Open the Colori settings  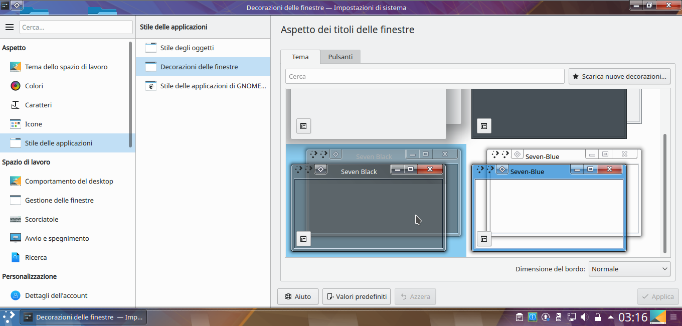click(65, 86)
